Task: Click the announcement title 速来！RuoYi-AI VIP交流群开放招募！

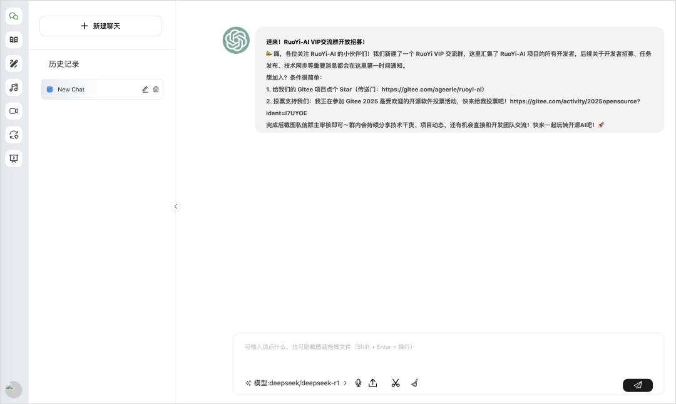Action: coord(315,42)
